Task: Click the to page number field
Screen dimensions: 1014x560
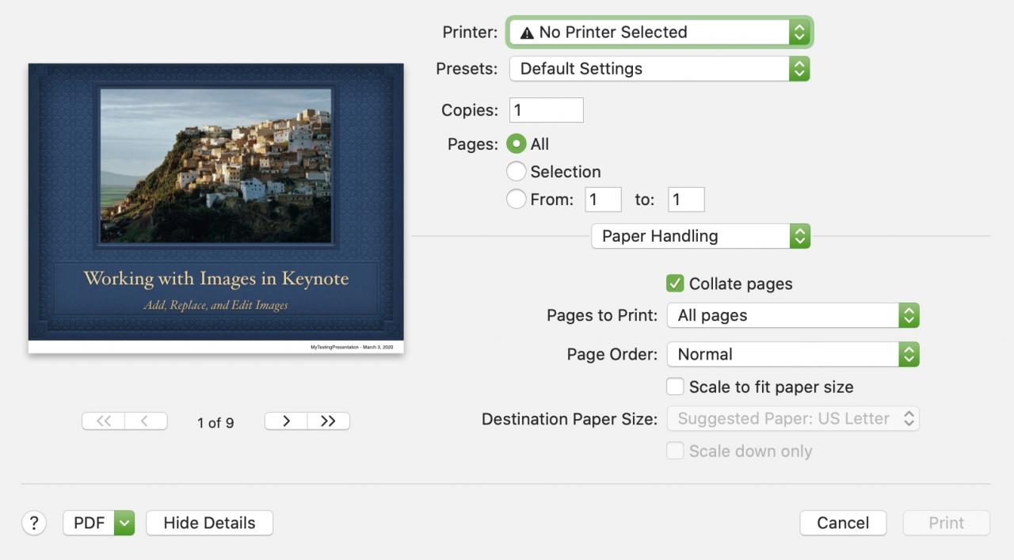Action: coord(686,200)
